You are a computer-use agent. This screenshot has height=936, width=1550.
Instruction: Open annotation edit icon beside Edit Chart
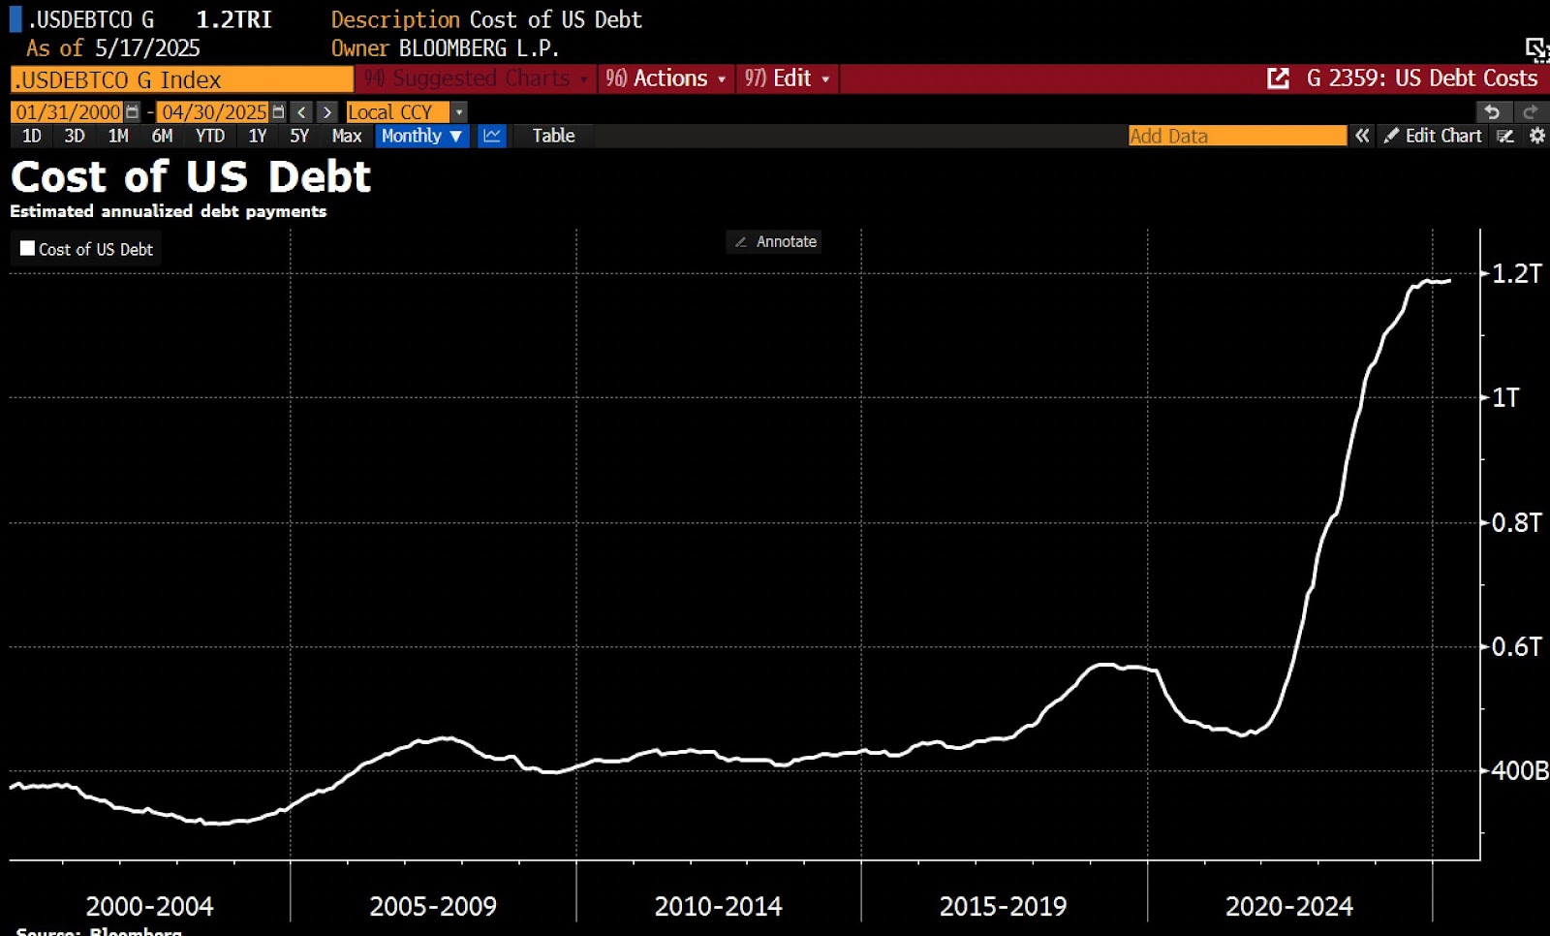pos(1505,136)
